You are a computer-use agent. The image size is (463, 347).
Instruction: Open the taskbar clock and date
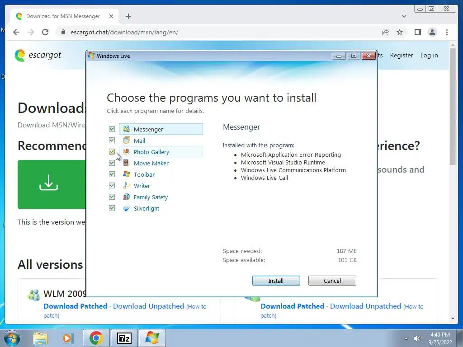tap(440, 338)
